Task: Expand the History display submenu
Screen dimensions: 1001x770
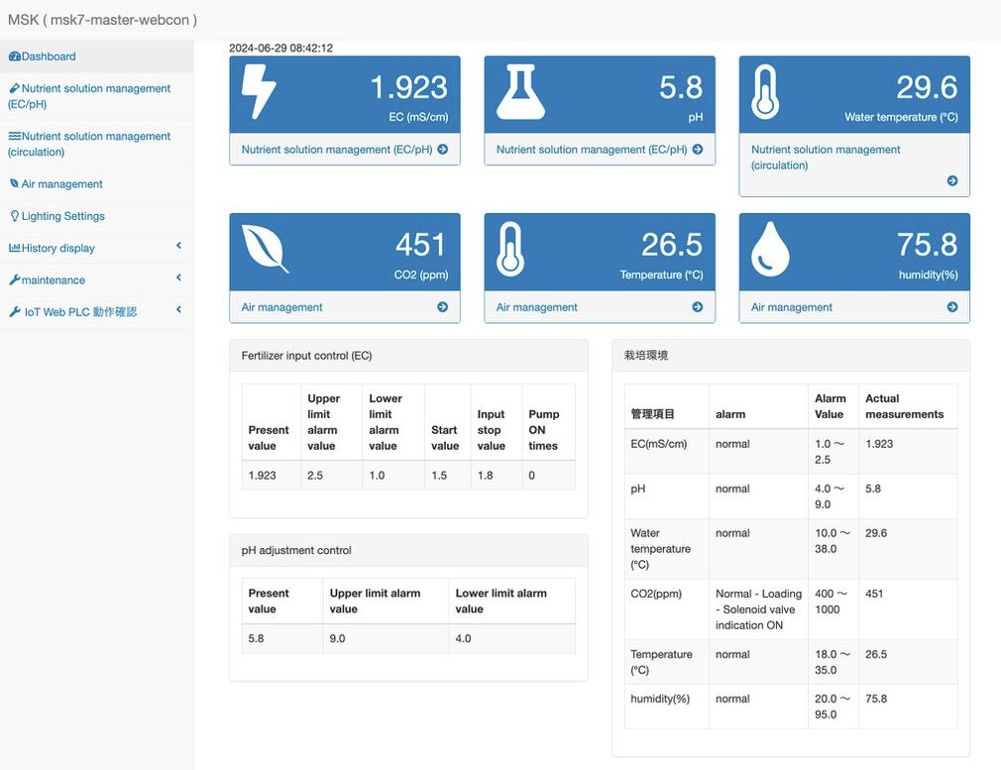Action: tap(178, 246)
